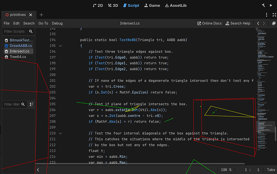Click line number 203
The height and width of the screenshot is (174, 277).
point(53,92)
